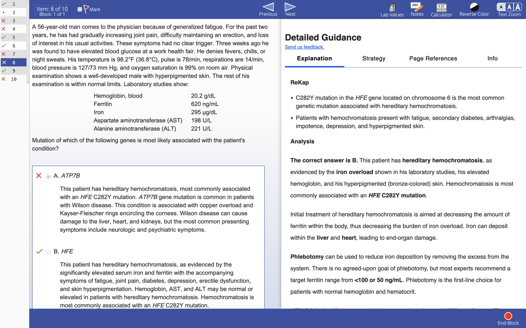
Task: Enable Reverse Color mode
Action: click(474, 9)
